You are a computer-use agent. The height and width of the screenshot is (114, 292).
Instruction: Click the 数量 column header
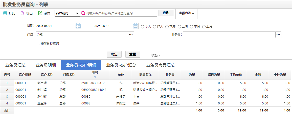pyautogui.click(x=192, y=75)
